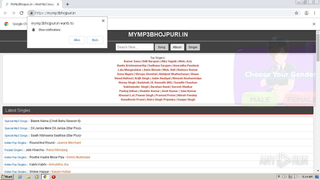Search by Singer button
Screen dimensions: 320x180
(x=193, y=47)
